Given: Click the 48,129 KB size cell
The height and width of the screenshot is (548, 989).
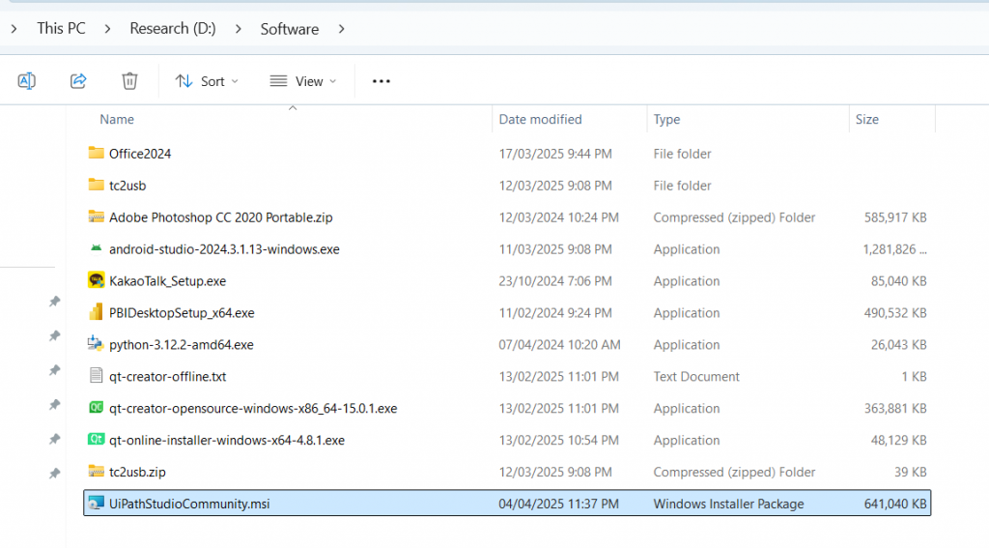Looking at the screenshot, I should coord(899,440).
